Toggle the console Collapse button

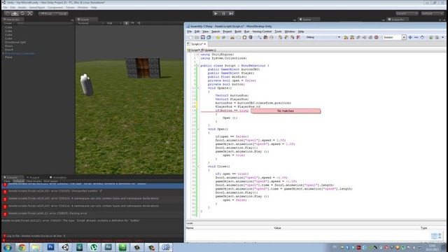pyautogui.click(x=19, y=181)
